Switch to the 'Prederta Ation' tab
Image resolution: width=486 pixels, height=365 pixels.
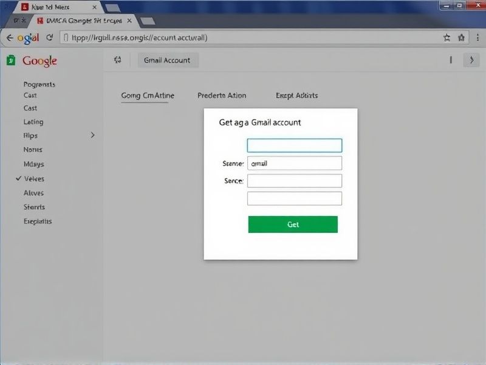(x=222, y=96)
